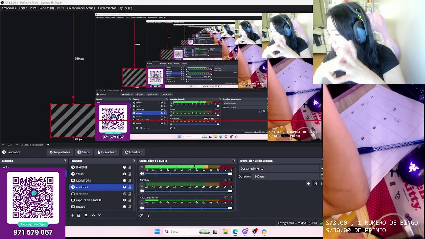This screenshot has height=239, width=425.
Task: Move selected source down with arrow
Action: [99, 215]
